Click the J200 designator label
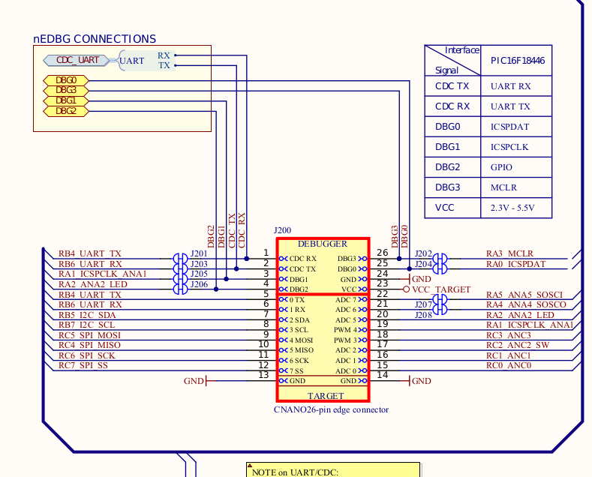The image size is (592, 477). tap(282, 230)
